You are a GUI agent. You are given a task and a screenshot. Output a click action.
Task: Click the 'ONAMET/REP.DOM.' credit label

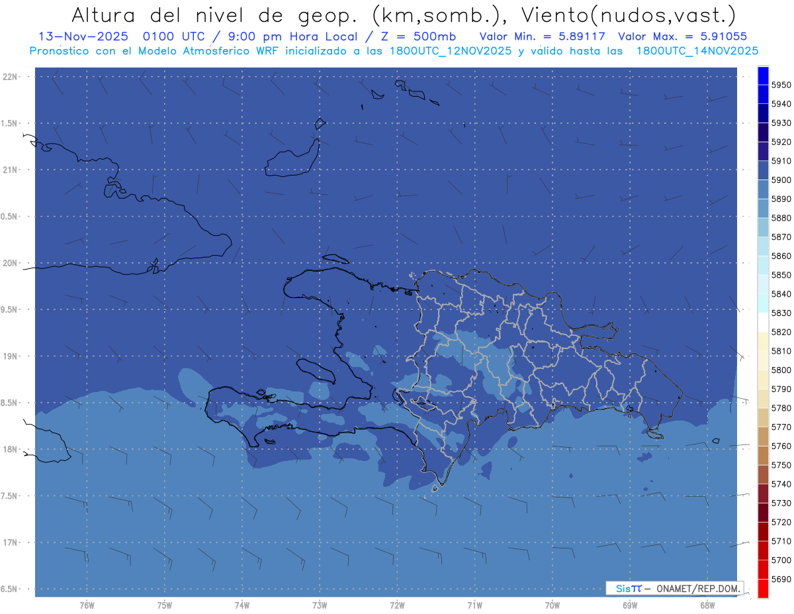click(x=697, y=588)
